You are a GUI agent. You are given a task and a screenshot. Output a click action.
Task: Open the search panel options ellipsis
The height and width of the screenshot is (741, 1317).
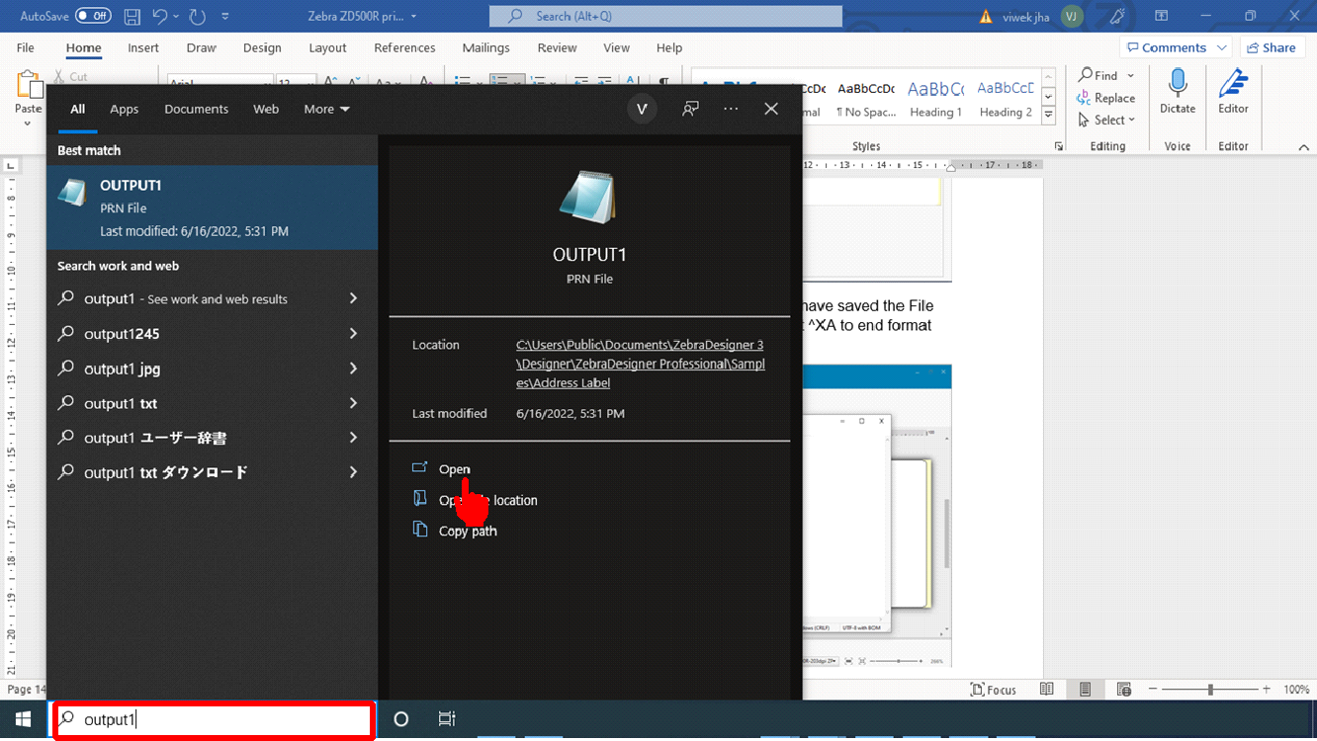(731, 109)
